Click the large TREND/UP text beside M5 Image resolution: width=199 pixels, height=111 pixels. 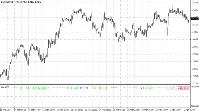pos(40,88)
